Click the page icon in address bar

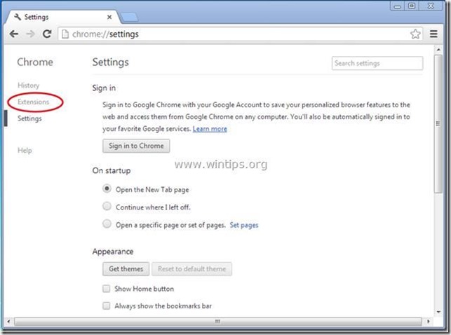coord(65,34)
